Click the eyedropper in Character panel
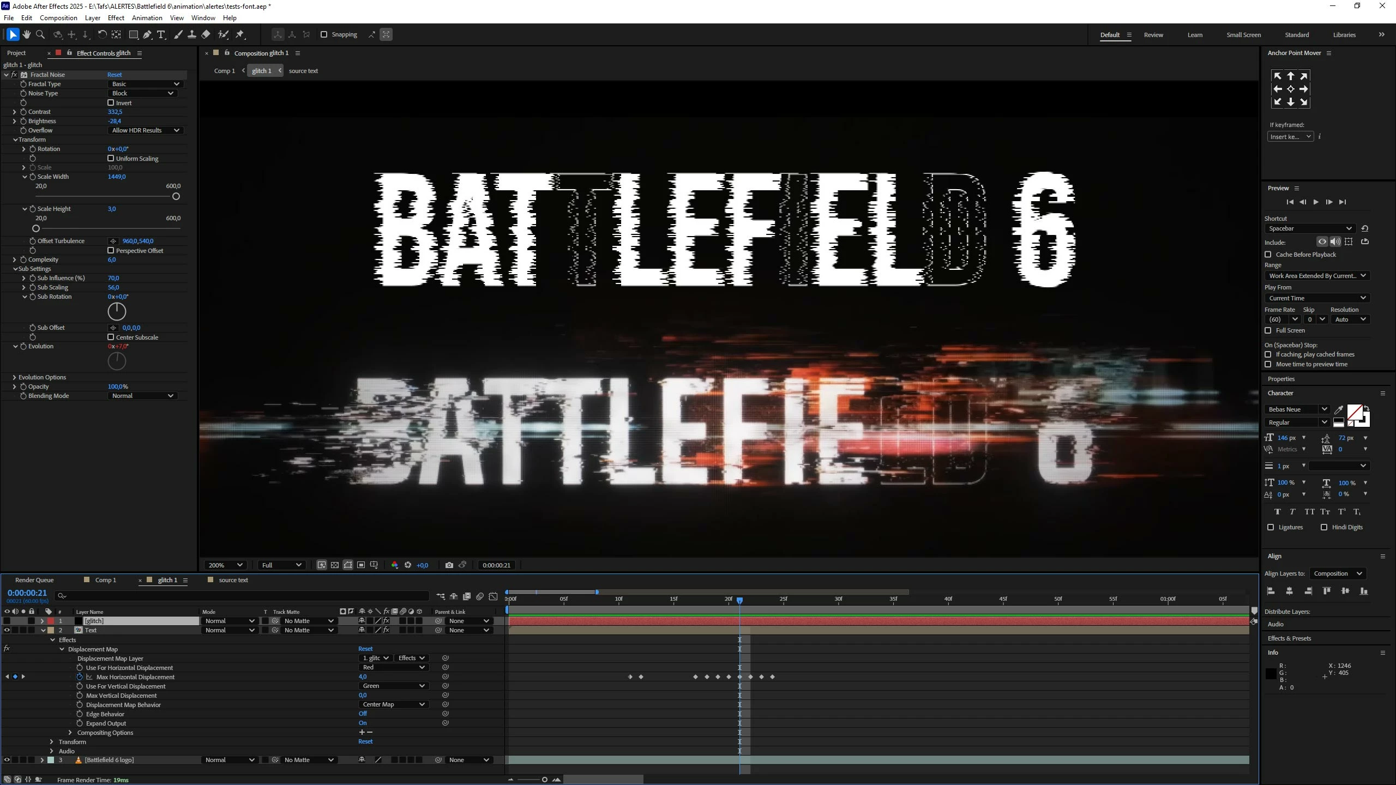The image size is (1396, 785). tap(1338, 409)
